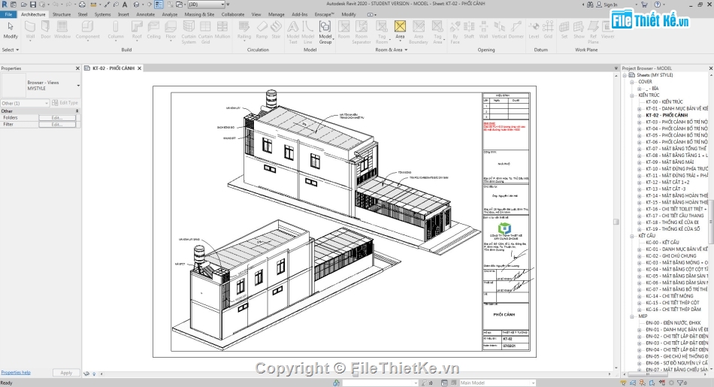Switch to the Massing & Site tab
Image resolution: width=714 pixels, height=387 pixels.
click(199, 14)
